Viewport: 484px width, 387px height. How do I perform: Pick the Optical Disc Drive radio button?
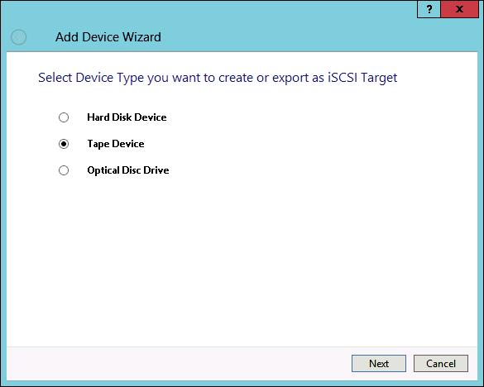click(x=64, y=170)
